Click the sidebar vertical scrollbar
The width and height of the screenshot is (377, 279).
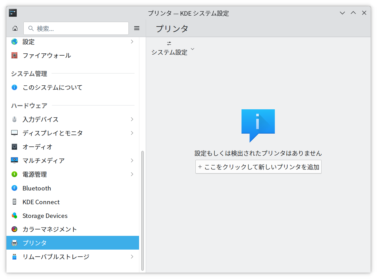(x=142, y=211)
